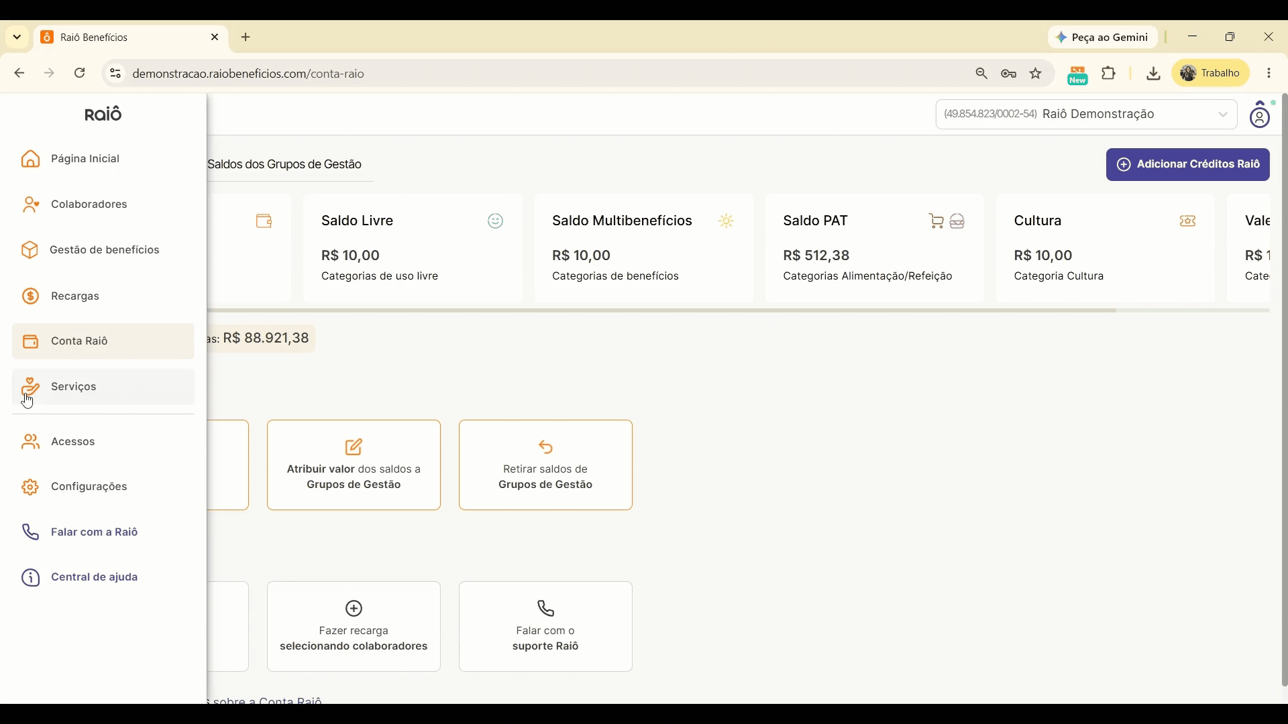Open the browser Extensions puzzle icon
Screen dimensions: 1288x724
[1110, 74]
